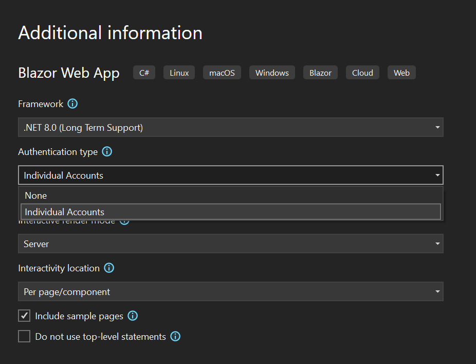Click the Additional information title
This screenshot has width=476, height=364.
pyautogui.click(x=110, y=33)
